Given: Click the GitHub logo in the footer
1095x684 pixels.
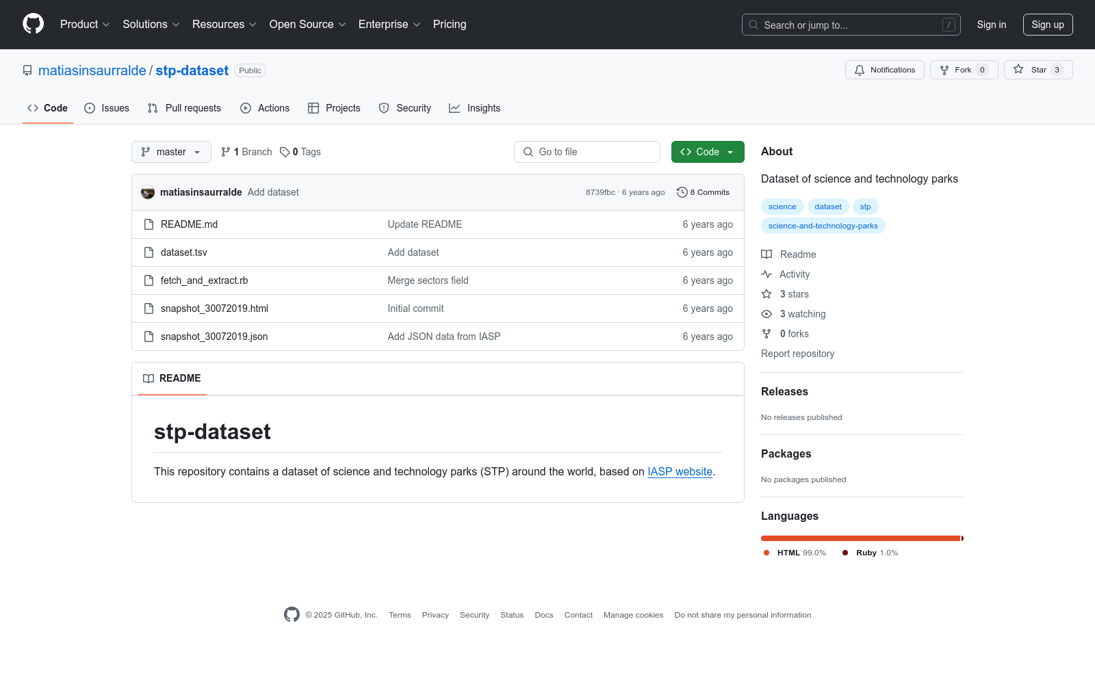Looking at the screenshot, I should [x=292, y=615].
